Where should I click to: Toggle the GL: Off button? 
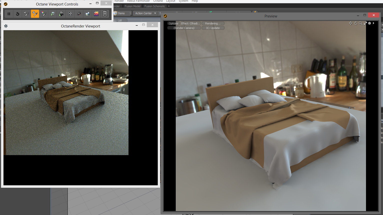(x=120, y=21)
